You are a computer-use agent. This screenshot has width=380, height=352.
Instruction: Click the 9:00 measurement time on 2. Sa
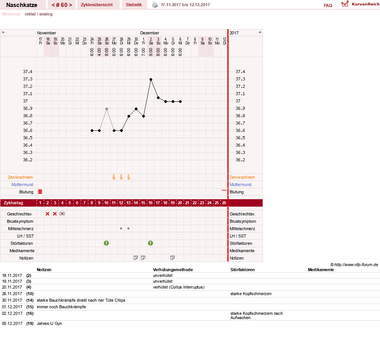pos(151,52)
